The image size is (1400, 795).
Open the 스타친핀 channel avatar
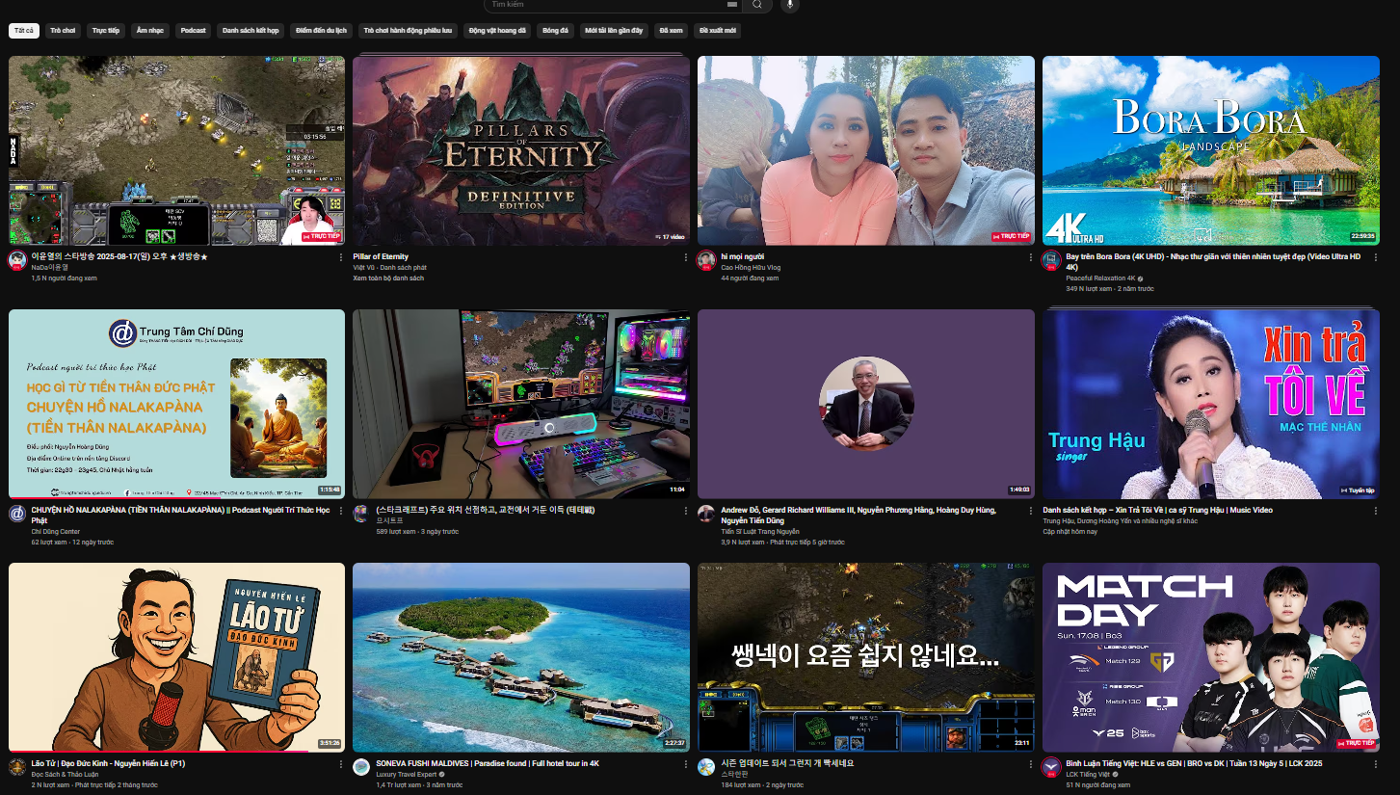(706, 767)
